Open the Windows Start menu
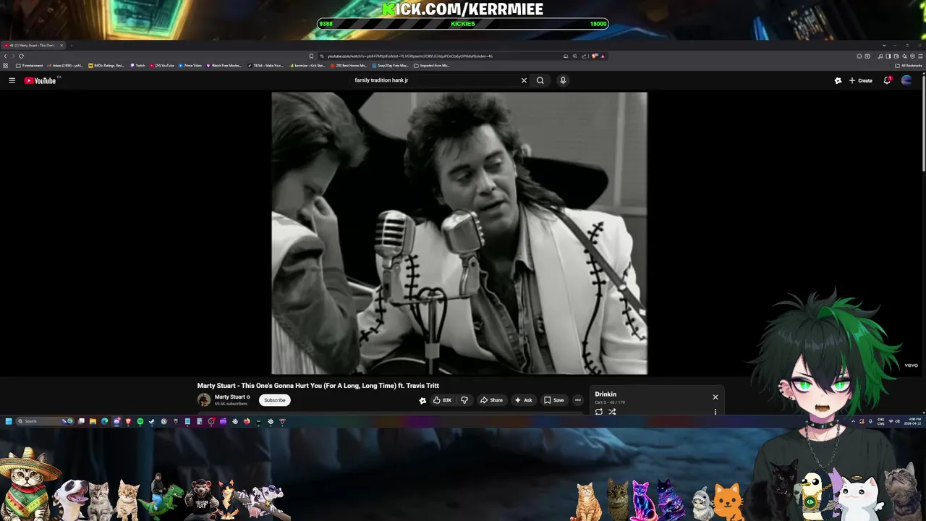This screenshot has width=926, height=521. coord(9,421)
